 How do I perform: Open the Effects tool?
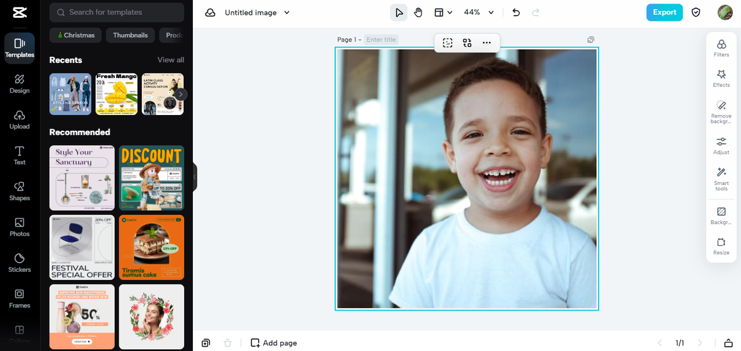pos(721,79)
